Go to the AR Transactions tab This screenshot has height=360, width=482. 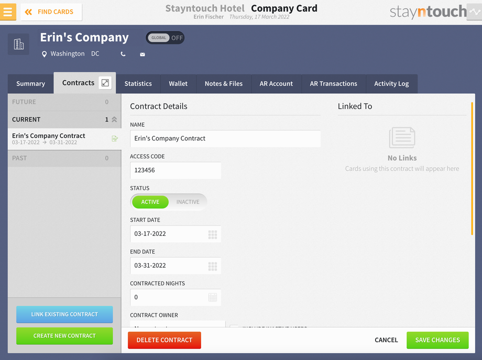(334, 84)
